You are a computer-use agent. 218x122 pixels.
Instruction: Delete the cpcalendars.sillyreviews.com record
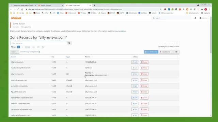point(144,98)
